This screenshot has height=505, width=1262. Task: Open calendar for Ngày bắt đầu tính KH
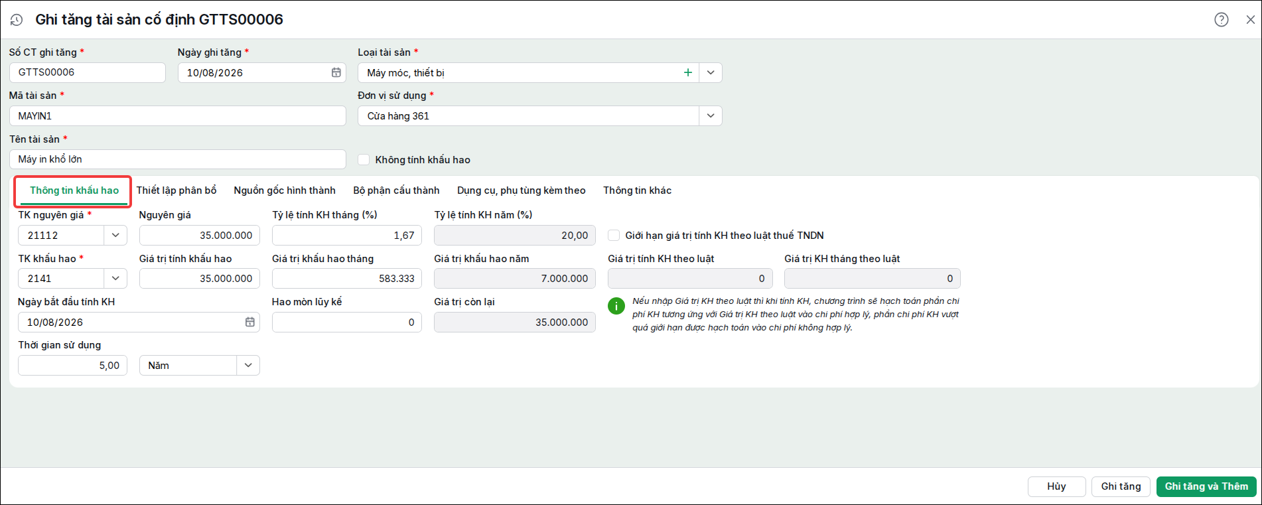point(250,322)
